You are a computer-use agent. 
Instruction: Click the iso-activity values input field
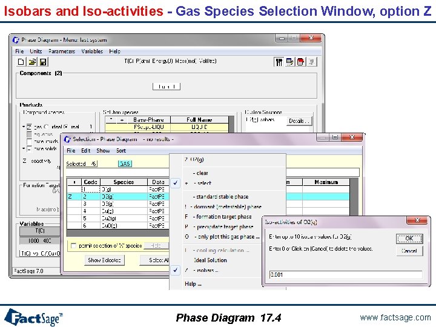coord(346,275)
